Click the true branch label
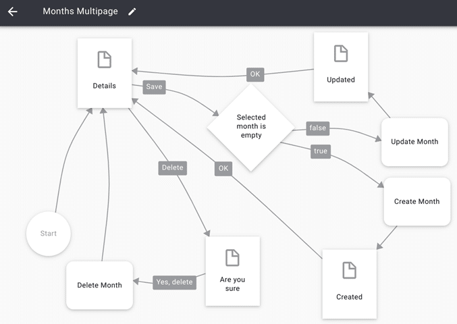This screenshot has height=324, width=457. tap(321, 151)
